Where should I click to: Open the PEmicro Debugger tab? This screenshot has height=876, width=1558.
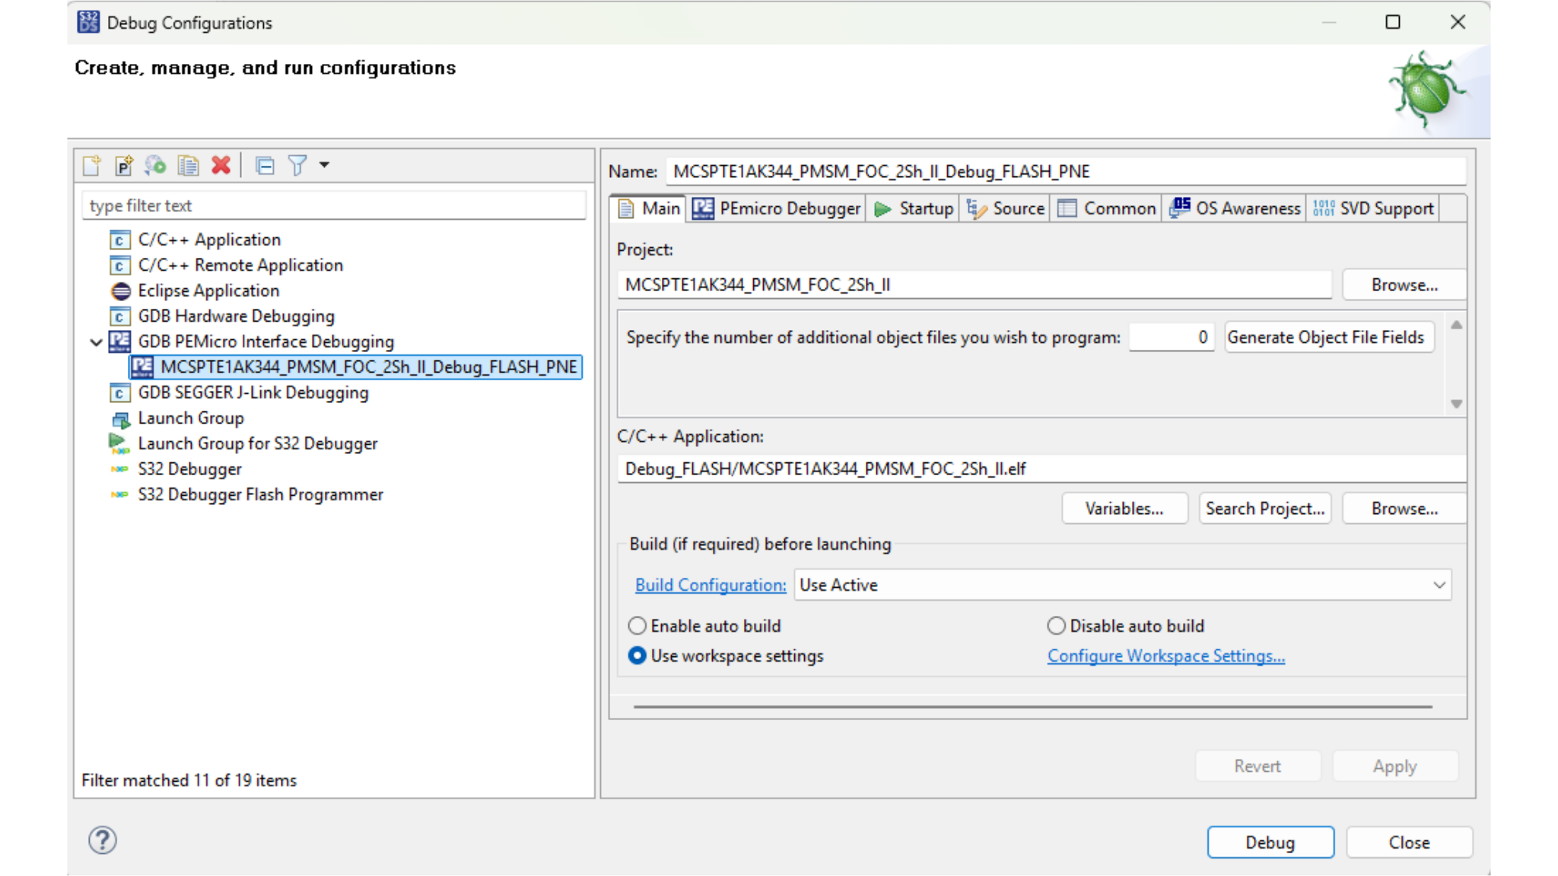tap(777, 208)
